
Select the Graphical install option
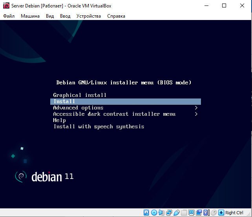(x=80, y=95)
